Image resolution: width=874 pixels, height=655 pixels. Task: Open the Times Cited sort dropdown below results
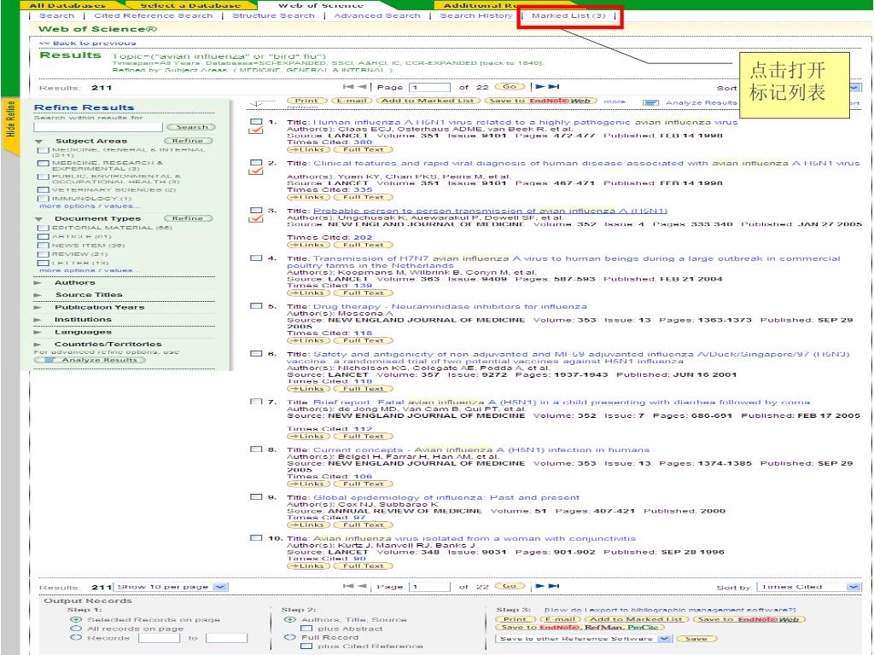(x=809, y=587)
